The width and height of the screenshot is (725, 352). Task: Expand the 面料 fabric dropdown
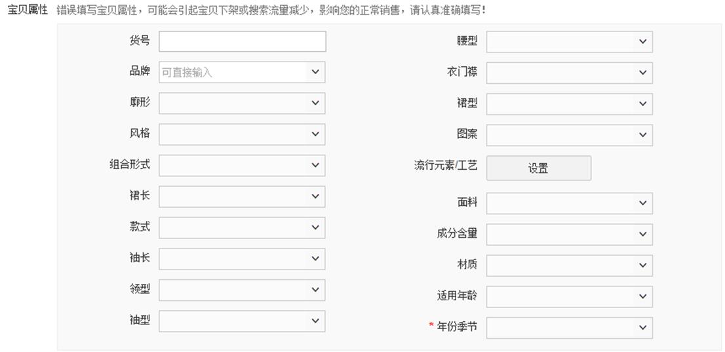coord(569,203)
